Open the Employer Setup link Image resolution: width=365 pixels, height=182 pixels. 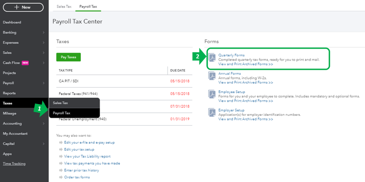[231, 110]
